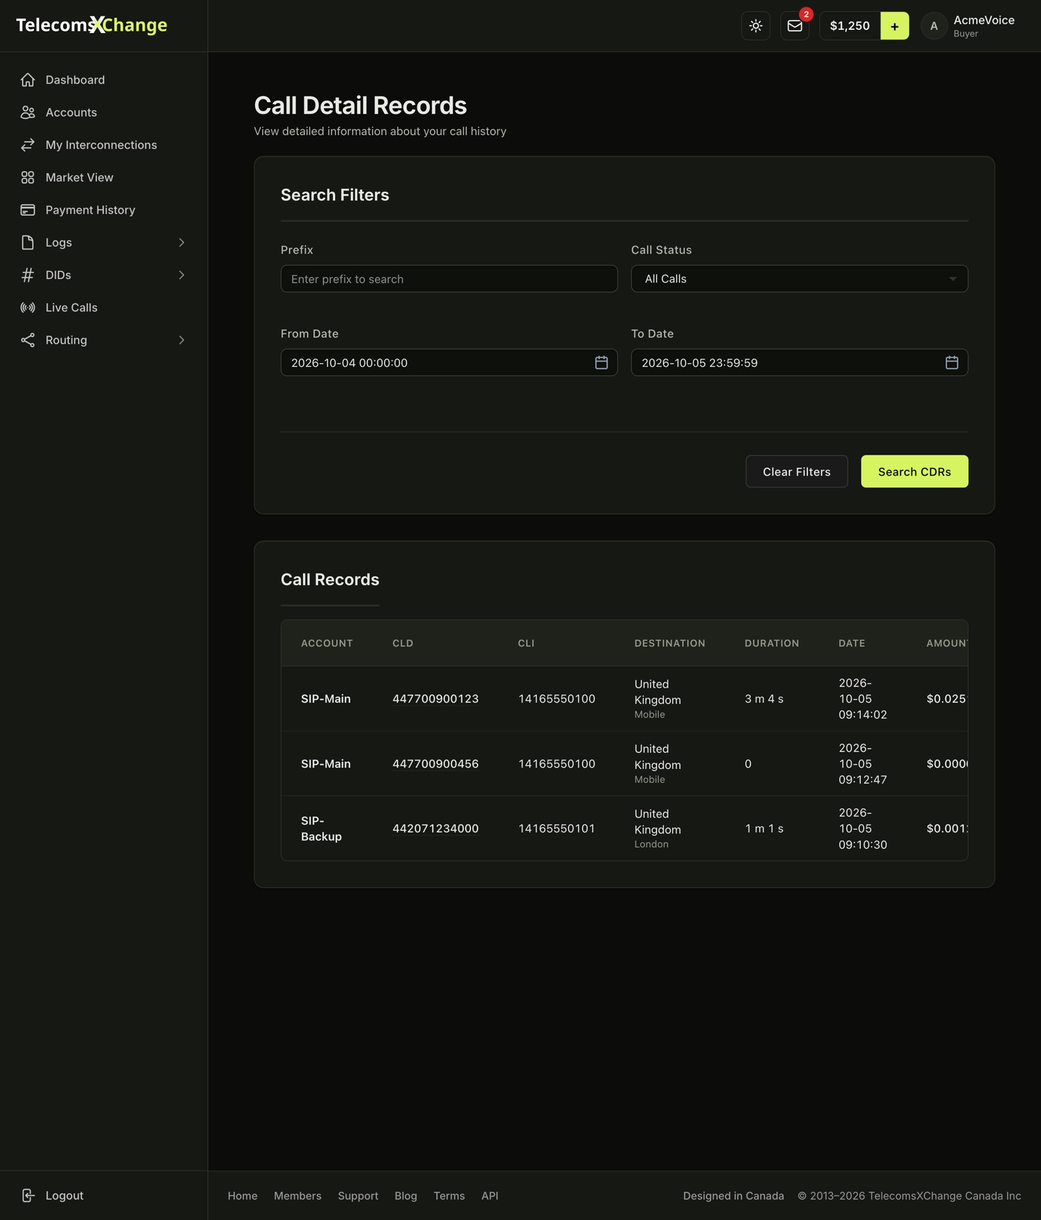
Task: Click the My Interconnections arrows icon
Action: tap(27, 145)
